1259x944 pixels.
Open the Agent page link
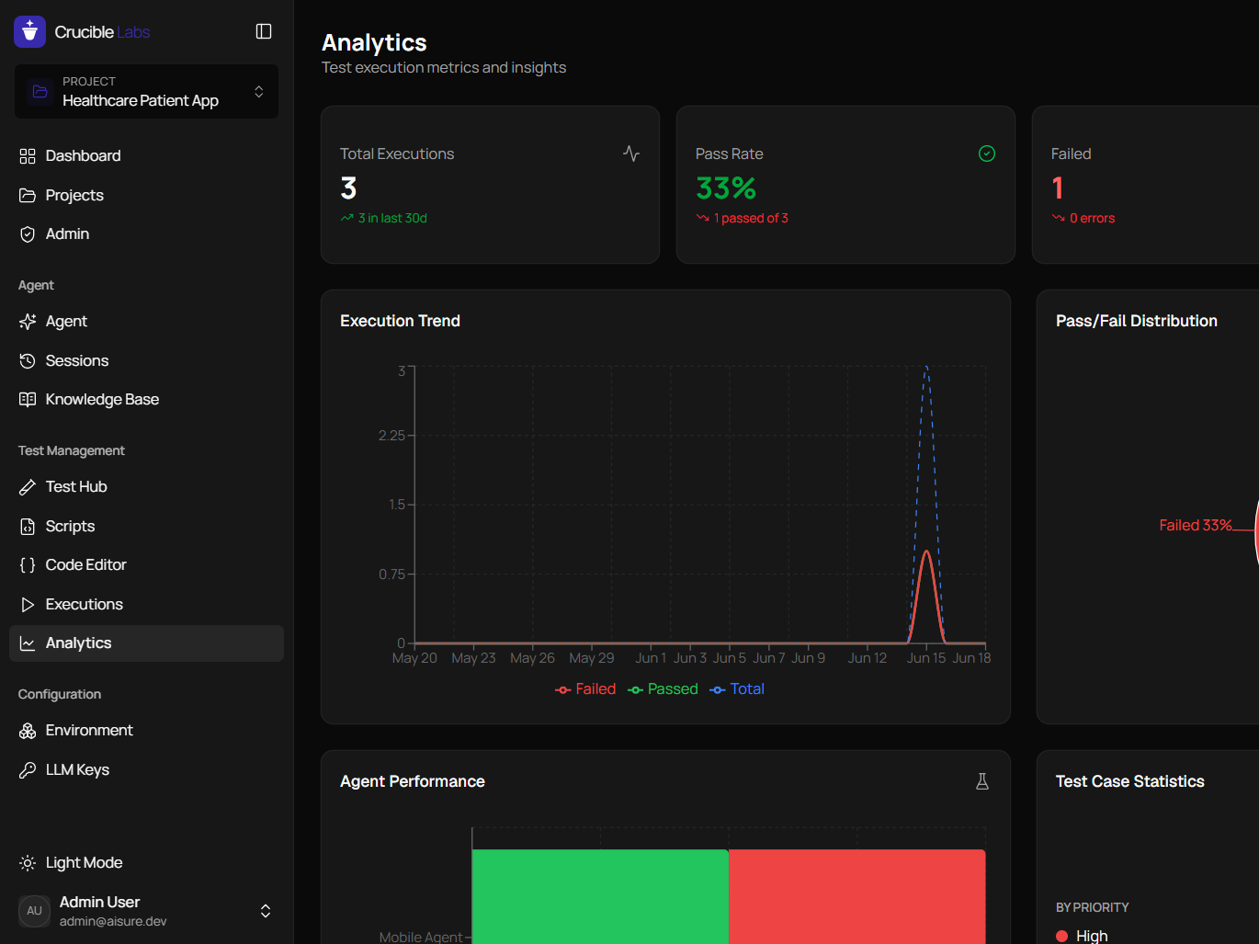pyautogui.click(x=146, y=322)
